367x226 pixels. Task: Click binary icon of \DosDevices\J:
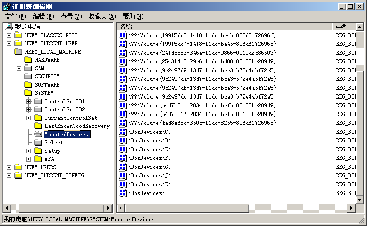[123, 175]
